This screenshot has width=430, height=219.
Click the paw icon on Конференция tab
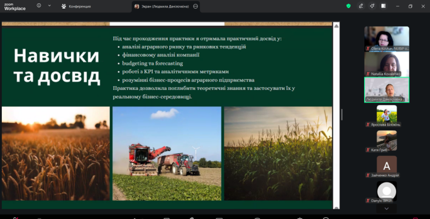click(64, 6)
